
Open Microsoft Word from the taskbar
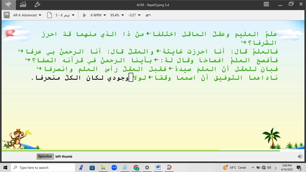tap(158, 168)
